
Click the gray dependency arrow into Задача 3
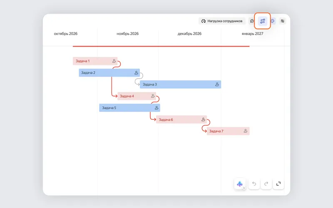[x=139, y=79]
